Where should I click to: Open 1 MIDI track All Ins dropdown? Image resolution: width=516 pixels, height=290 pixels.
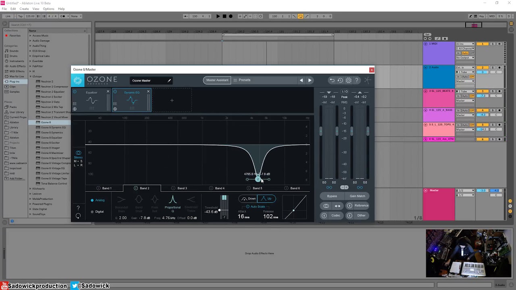[465, 44]
